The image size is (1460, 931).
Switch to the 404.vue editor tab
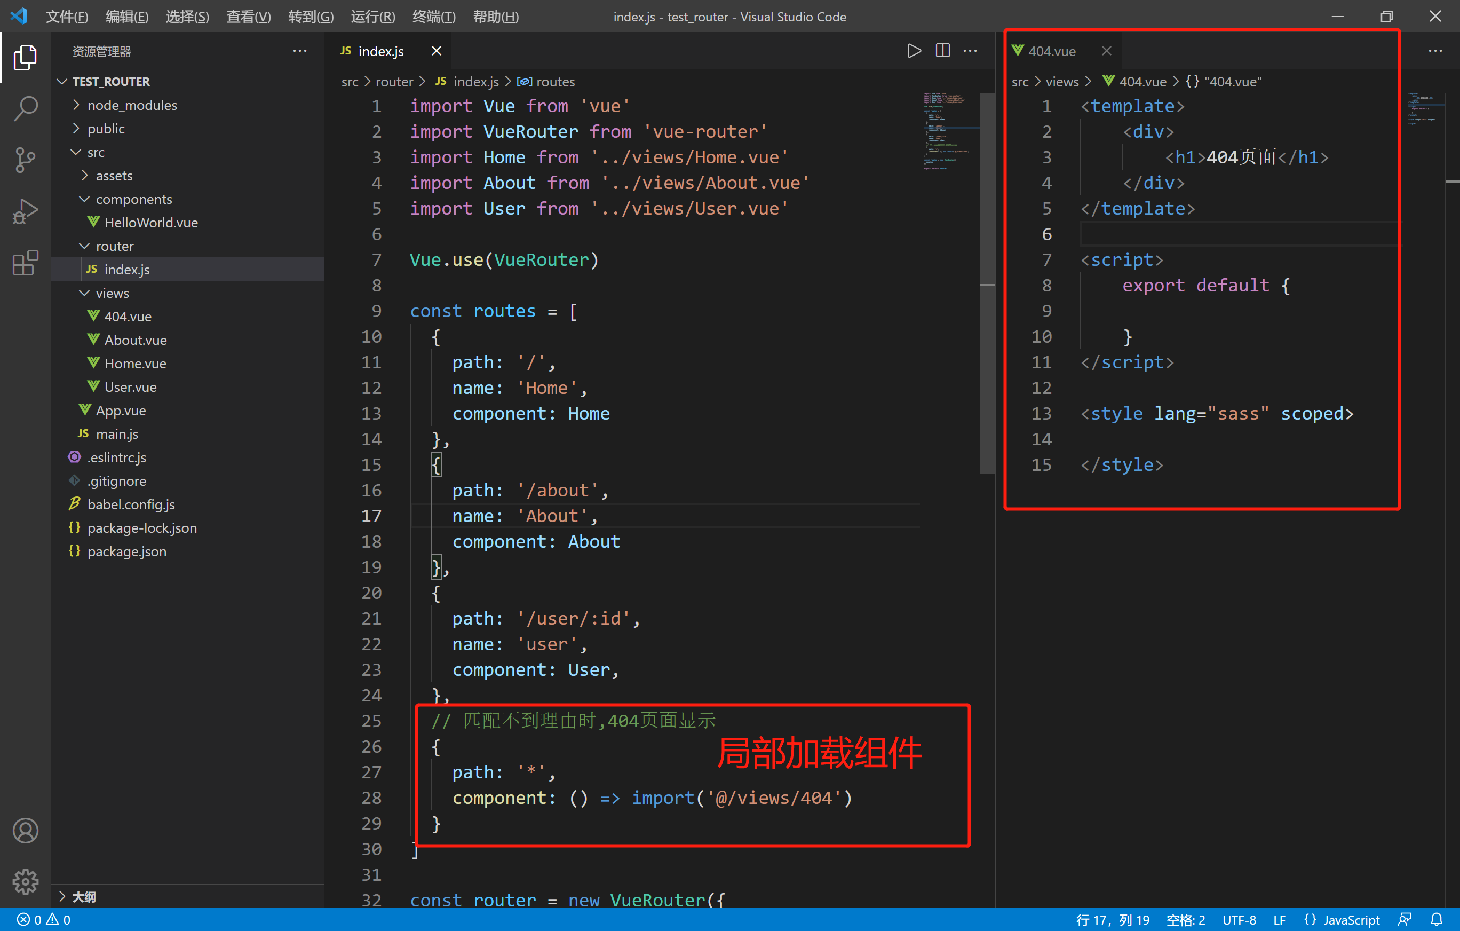coord(1051,51)
